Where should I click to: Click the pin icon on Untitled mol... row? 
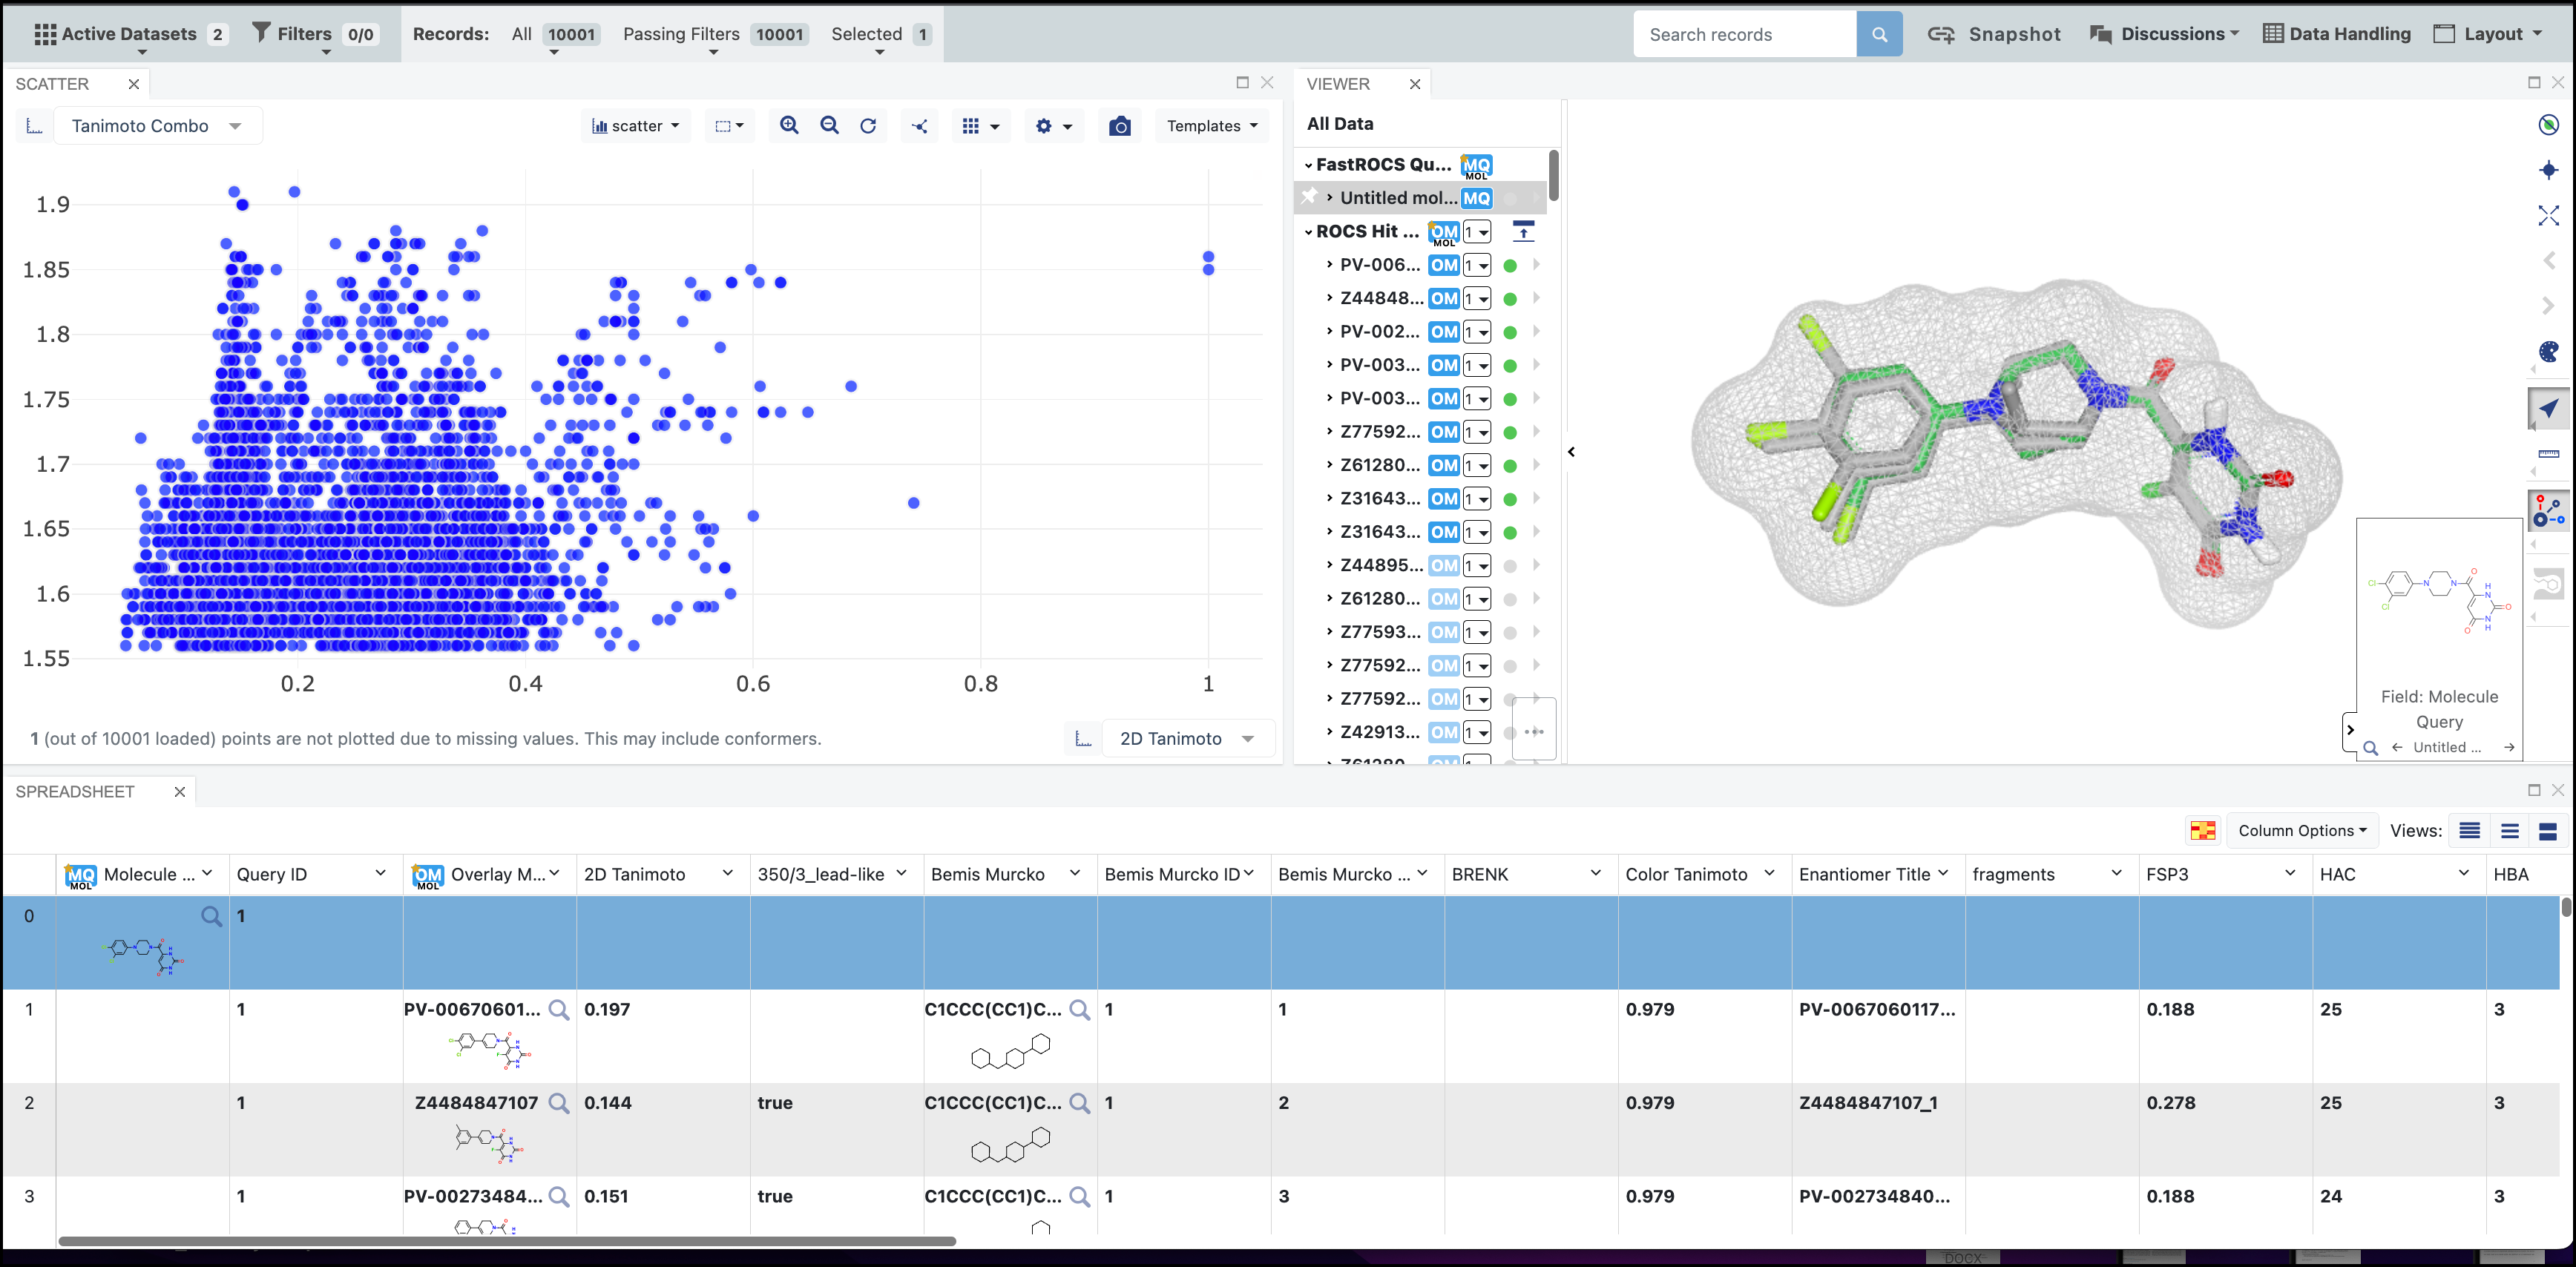(x=1309, y=197)
